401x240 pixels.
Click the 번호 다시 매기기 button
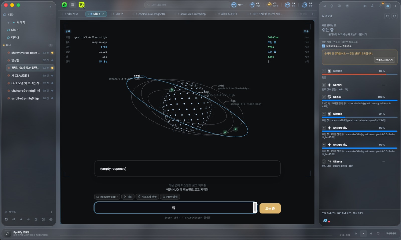[x=384, y=60]
